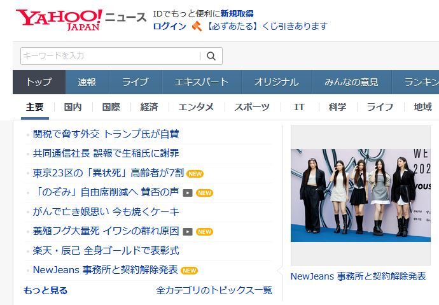Switch to the ライブ tab
This screenshot has height=305, width=439.
(x=136, y=82)
